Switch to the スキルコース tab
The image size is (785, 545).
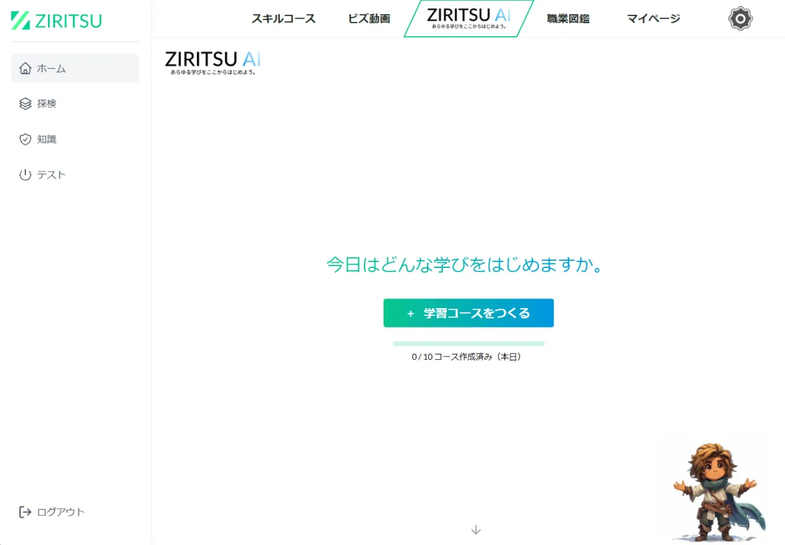click(283, 19)
